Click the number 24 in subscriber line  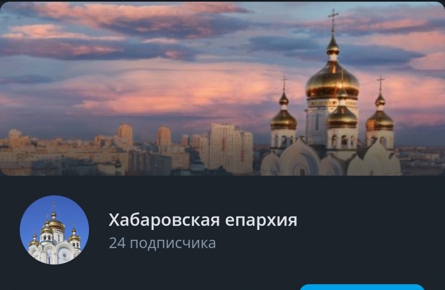click(117, 243)
